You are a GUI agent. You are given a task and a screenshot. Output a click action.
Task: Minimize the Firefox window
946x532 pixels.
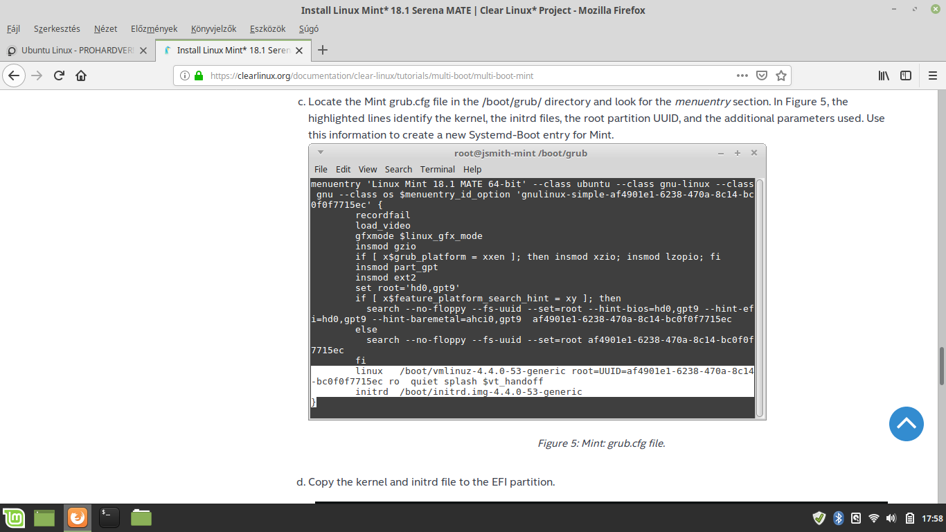[893, 10]
